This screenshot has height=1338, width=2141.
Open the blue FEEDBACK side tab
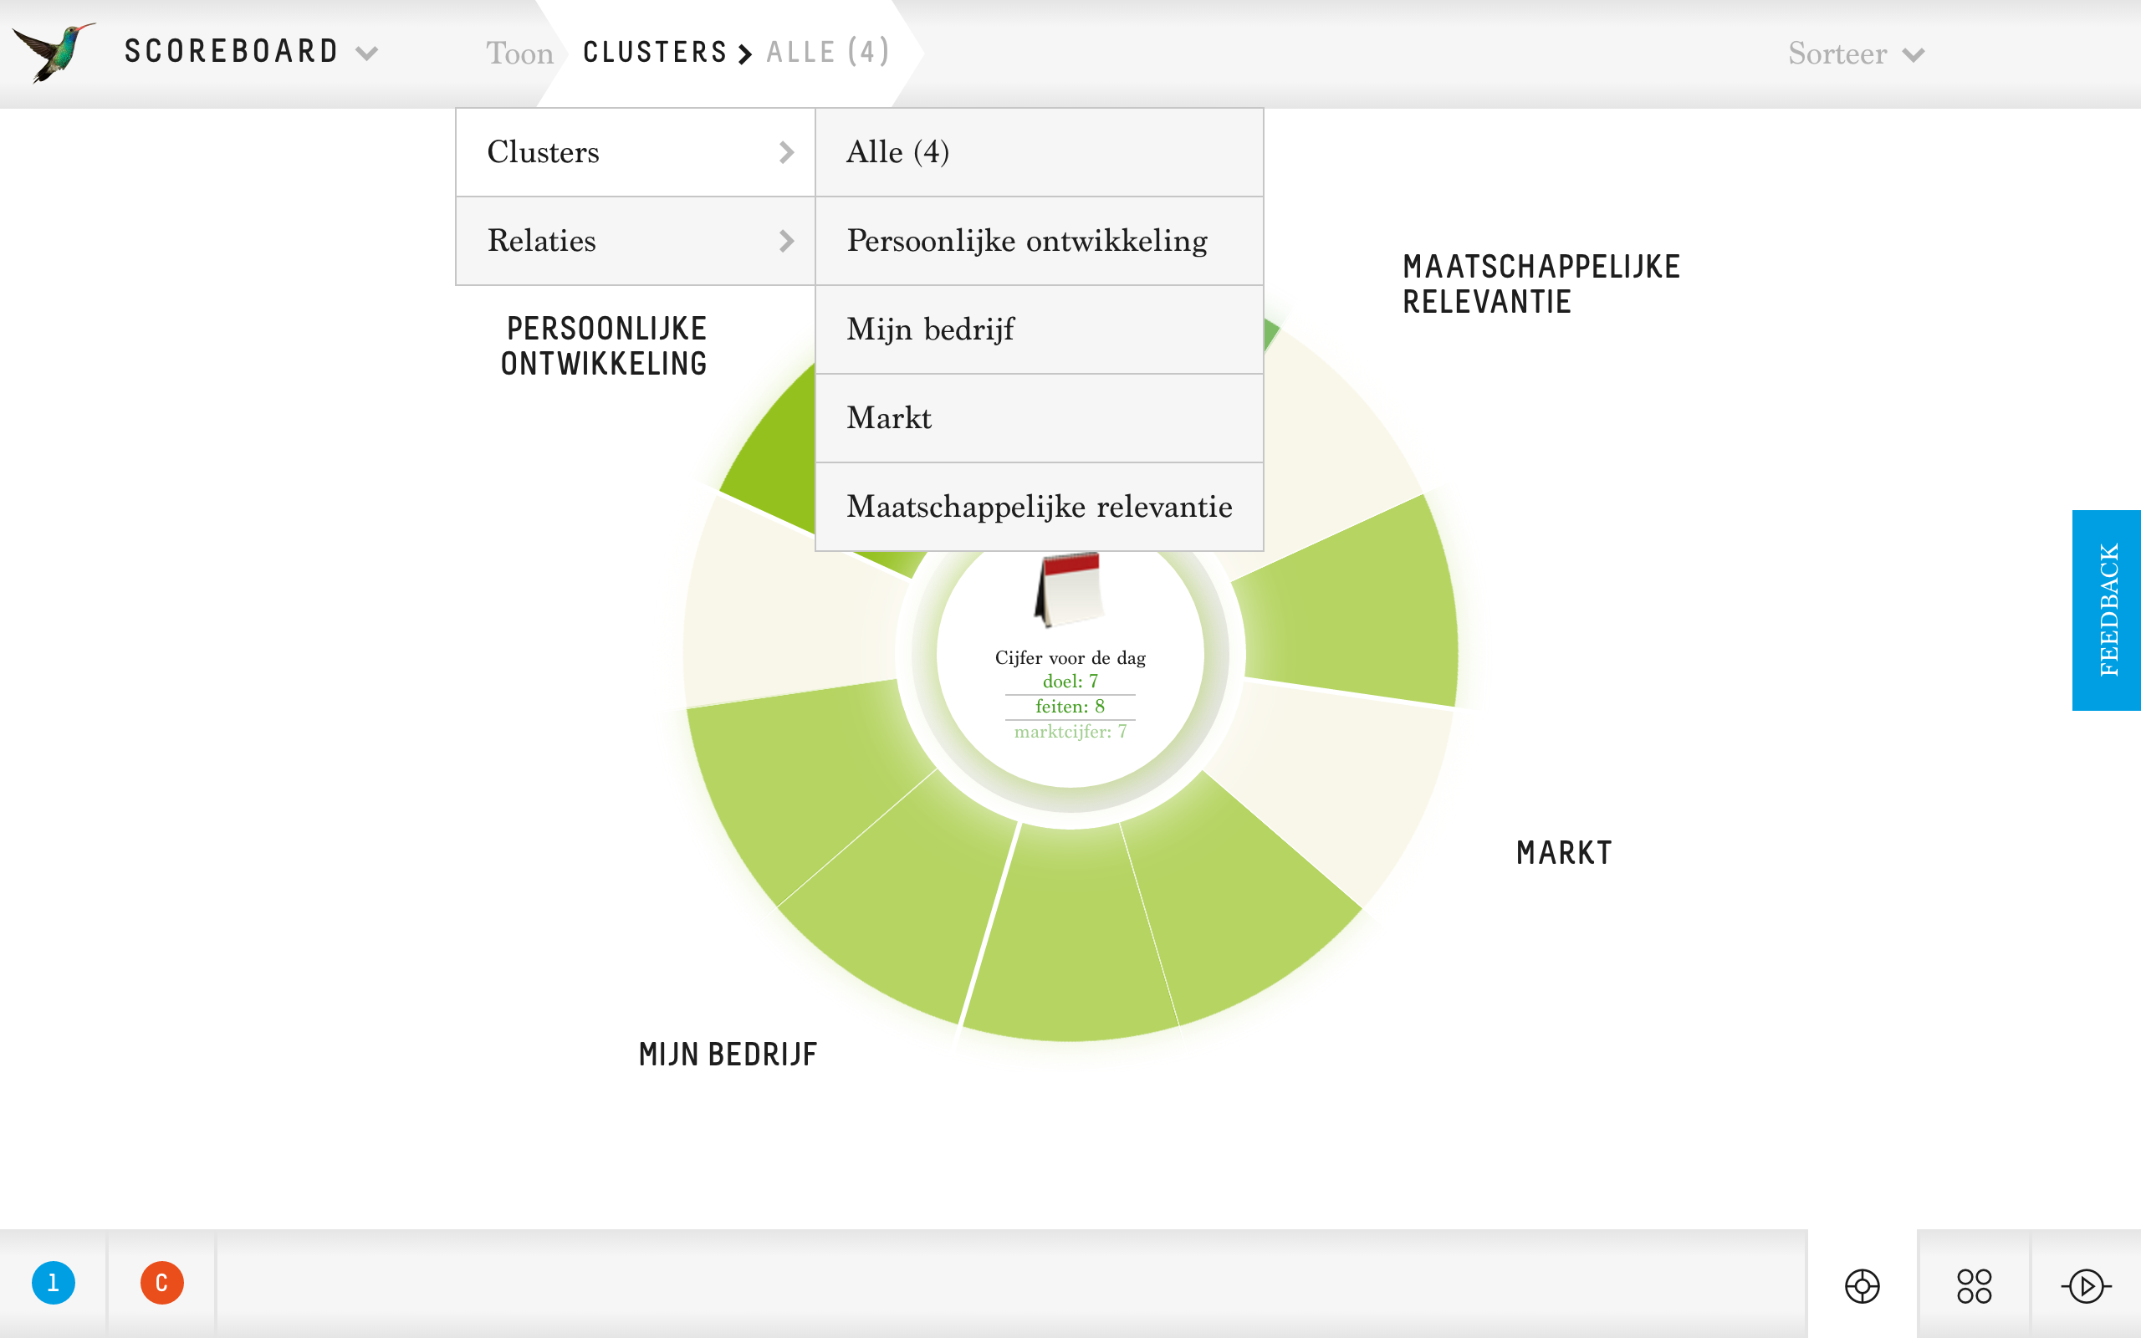point(2107,610)
